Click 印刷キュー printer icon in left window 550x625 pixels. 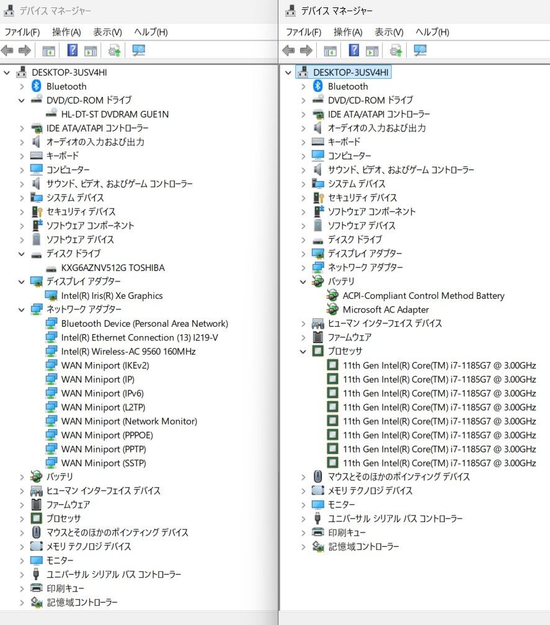click(37, 588)
